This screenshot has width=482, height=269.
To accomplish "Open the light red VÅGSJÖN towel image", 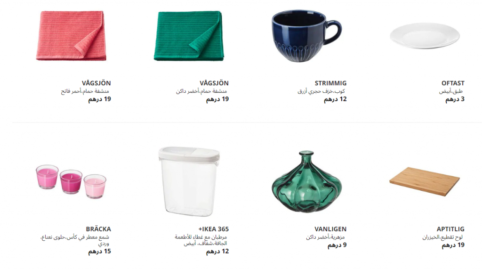I will (72, 36).
